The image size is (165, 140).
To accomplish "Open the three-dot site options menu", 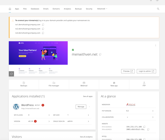I will tap(156, 45).
